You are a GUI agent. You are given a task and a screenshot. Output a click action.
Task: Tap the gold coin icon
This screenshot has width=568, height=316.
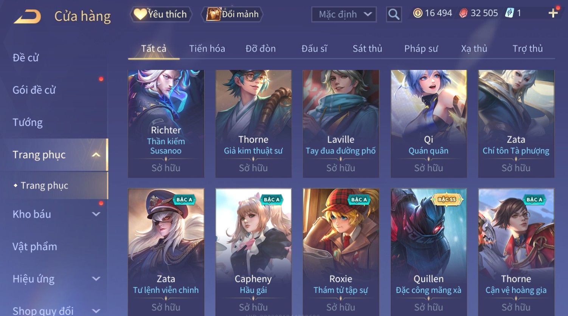[x=417, y=13]
